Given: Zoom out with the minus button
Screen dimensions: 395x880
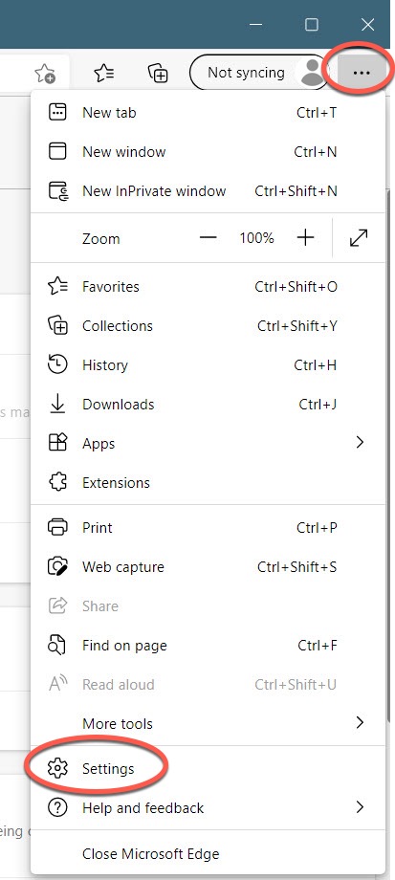Looking at the screenshot, I should 208,238.
